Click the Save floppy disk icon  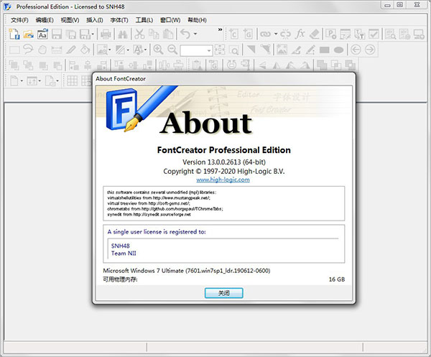point(57,34)
